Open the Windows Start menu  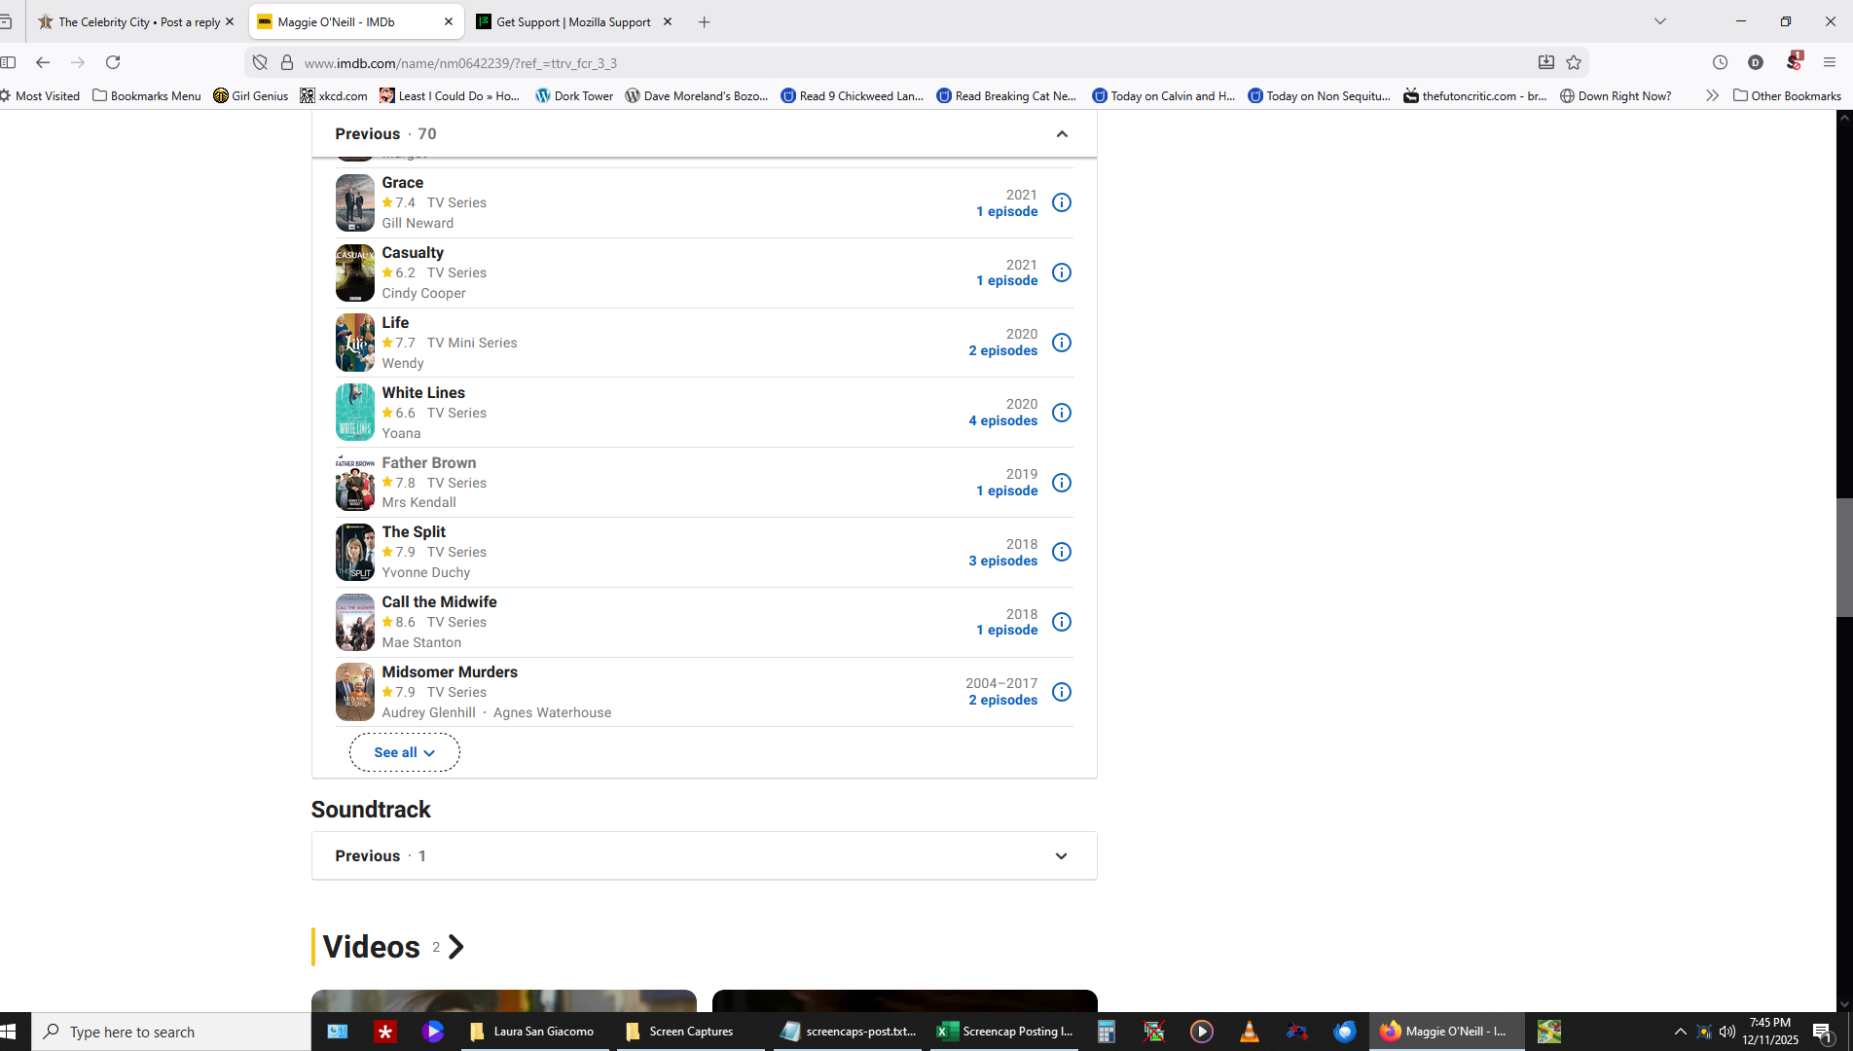[10, 1032]
